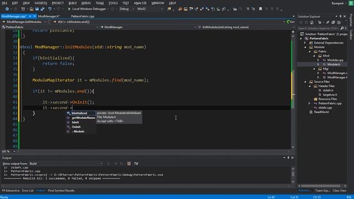Image resolution: width=354 pixels, height=199 pixels.
Task: Click the Sync with Active Document icon
Action: [x=327, y=22]
